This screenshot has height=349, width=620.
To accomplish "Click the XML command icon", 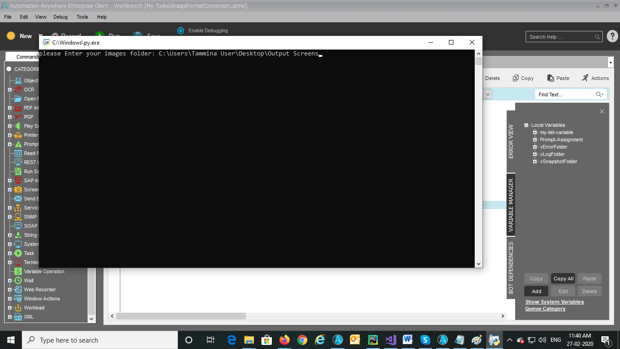I will coord(18,317).
